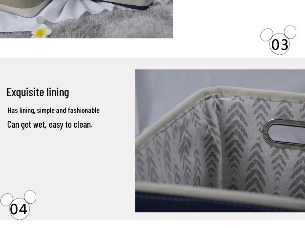The image size is (305, 228).
Task: Click "Has lining, simple and fashionable" text
Action: point(53,111)
